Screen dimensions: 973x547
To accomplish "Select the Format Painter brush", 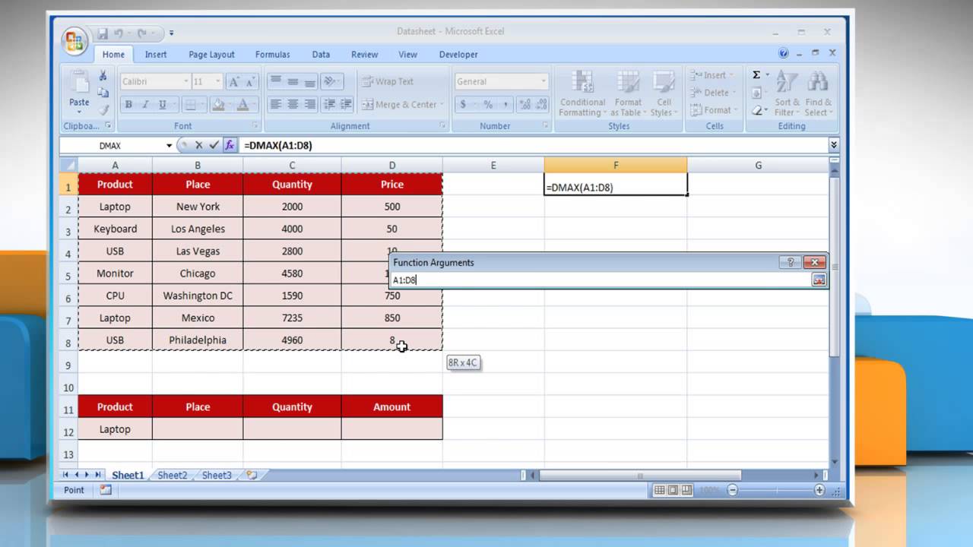I will tap(103, 109).
